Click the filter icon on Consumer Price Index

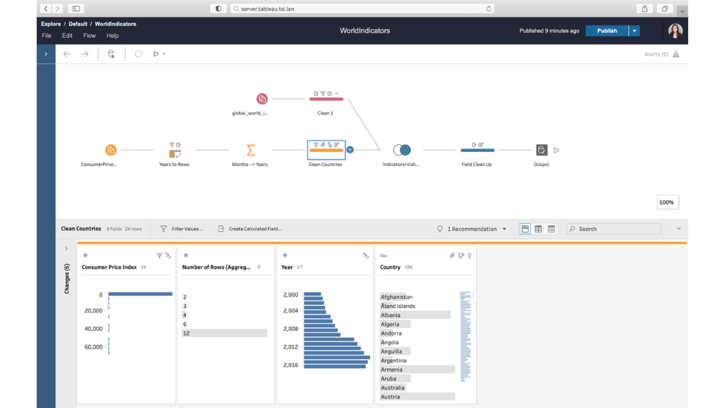click(160, 255)
